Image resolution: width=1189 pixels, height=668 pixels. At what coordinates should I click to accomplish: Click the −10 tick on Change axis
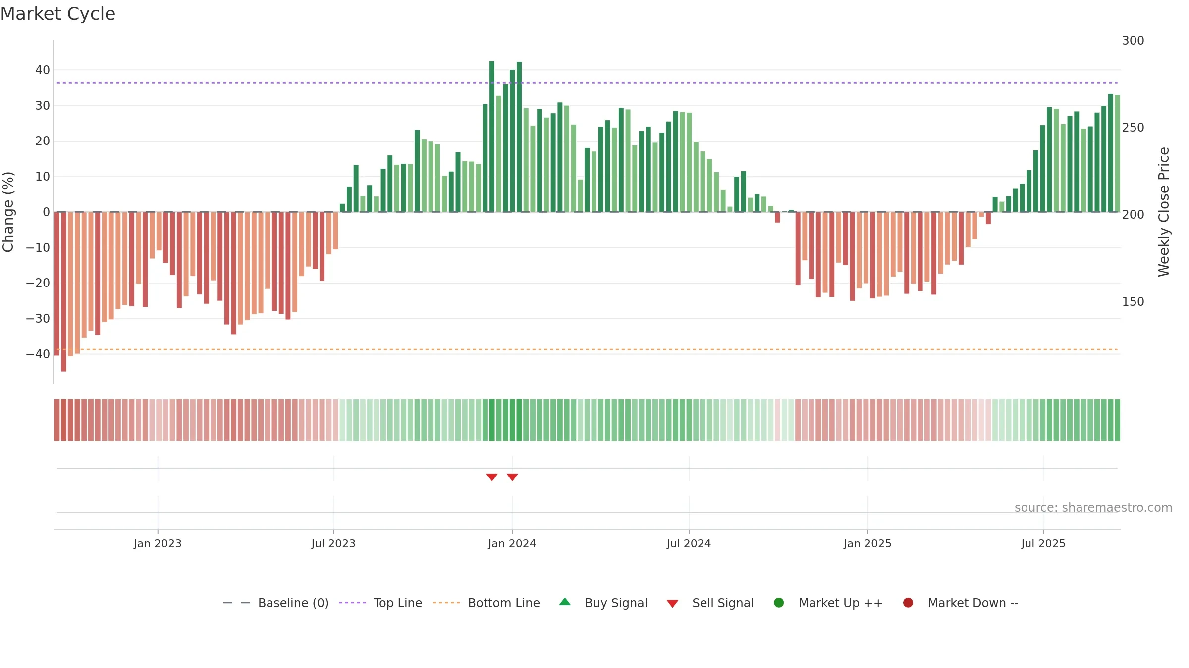tap(38, 247)
